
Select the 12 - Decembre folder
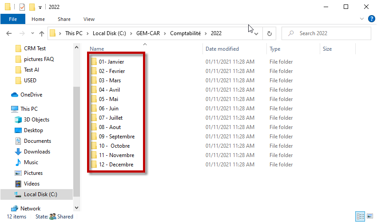point(116,165)
